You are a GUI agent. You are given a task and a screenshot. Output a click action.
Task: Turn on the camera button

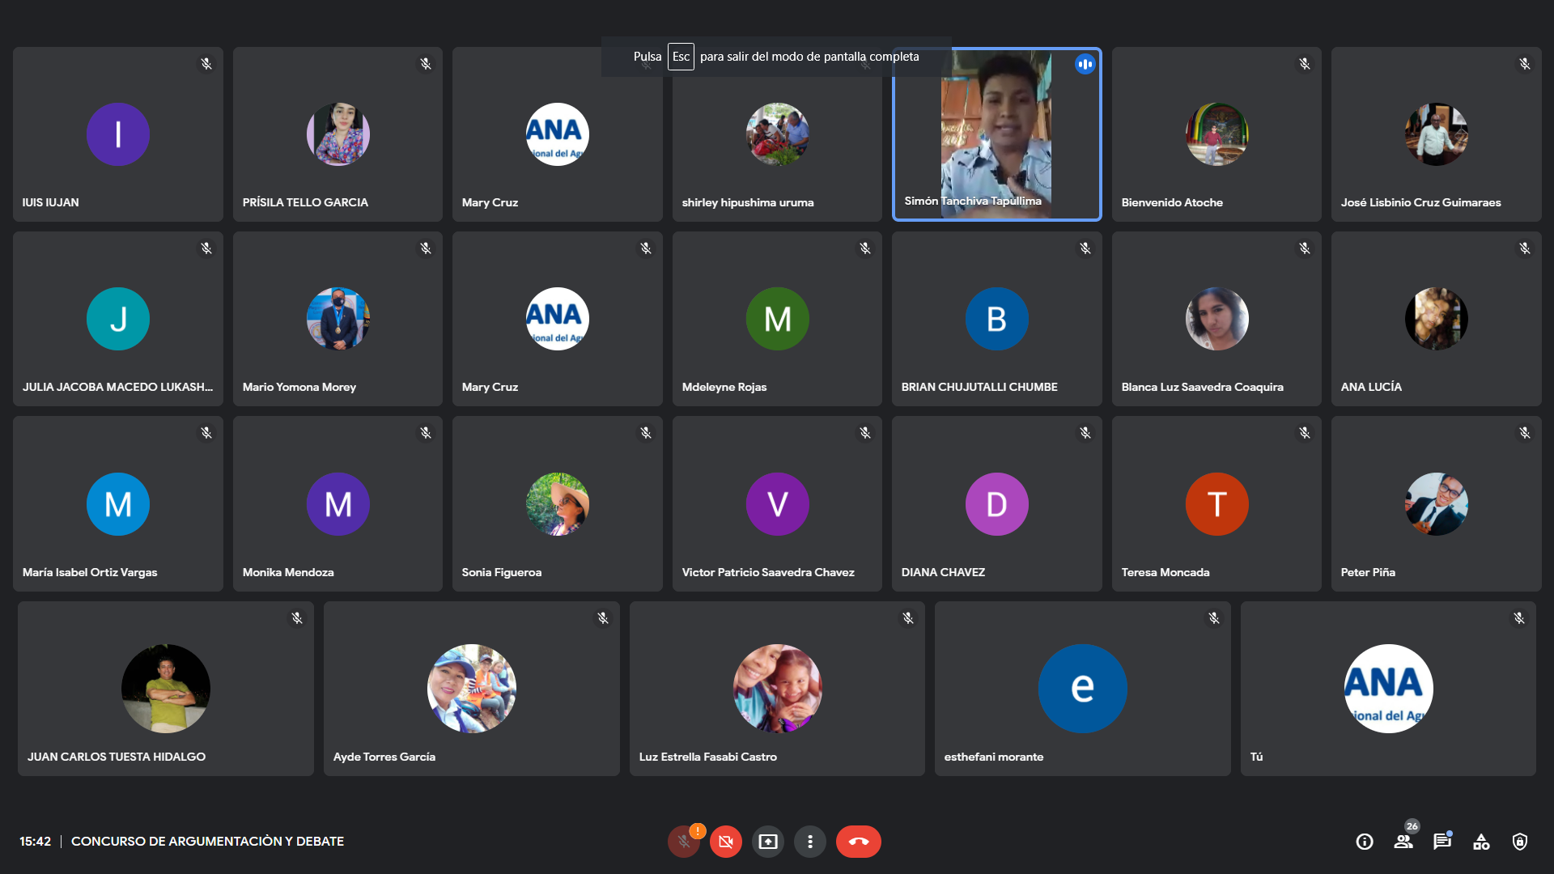tap(726, 842)
